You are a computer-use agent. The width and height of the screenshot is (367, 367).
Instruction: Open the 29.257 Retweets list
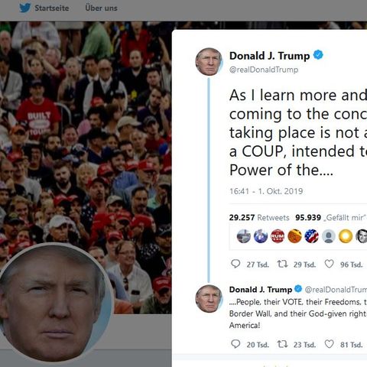[259, 217]
